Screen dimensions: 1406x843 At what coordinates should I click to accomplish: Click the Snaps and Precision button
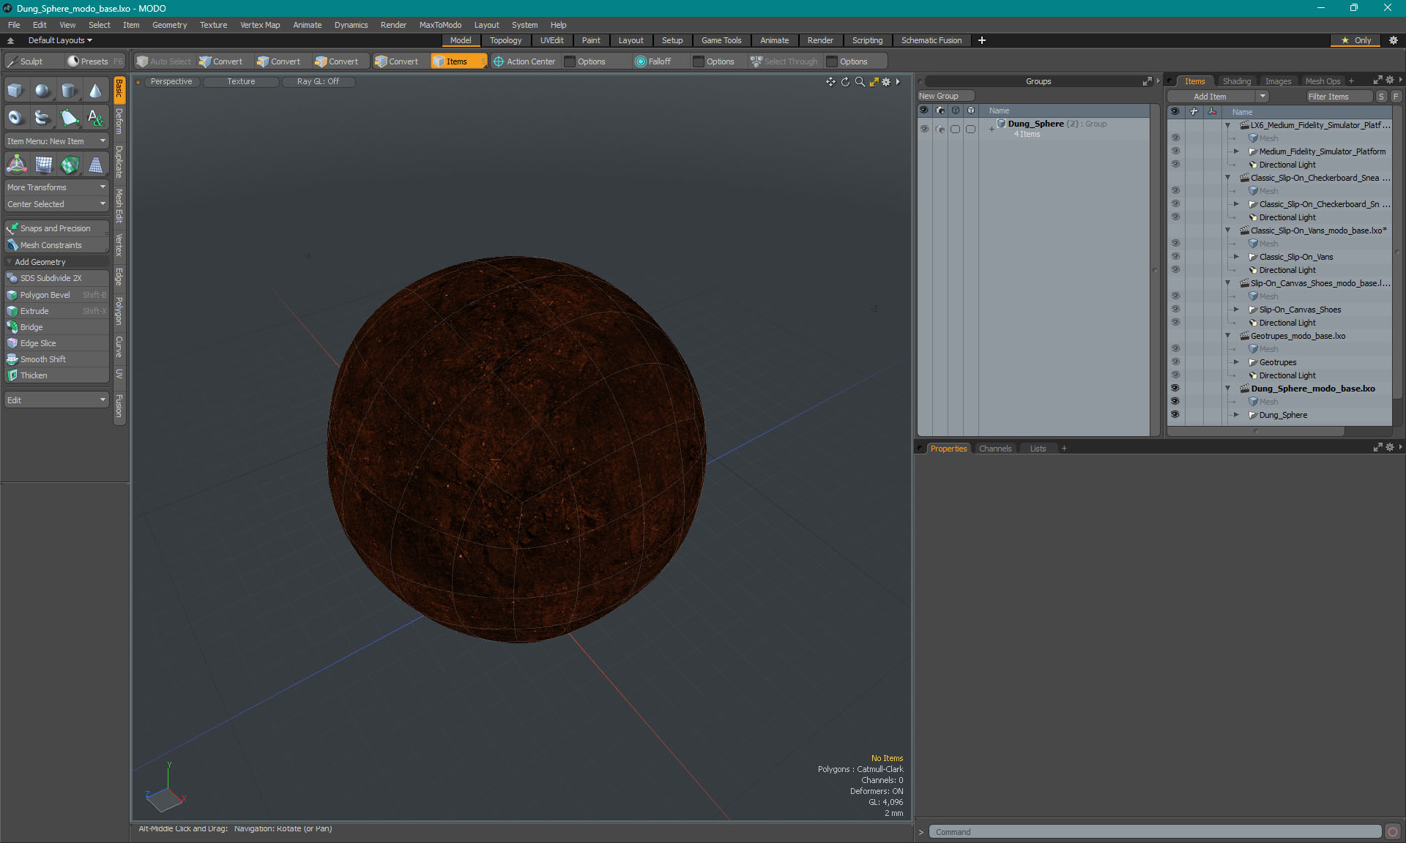pos(56,228)
